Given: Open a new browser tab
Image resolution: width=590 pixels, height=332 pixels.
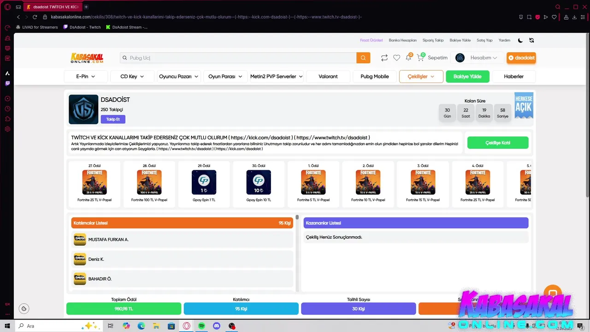Looking at the screenshot, I should click(x=86, y=7).
